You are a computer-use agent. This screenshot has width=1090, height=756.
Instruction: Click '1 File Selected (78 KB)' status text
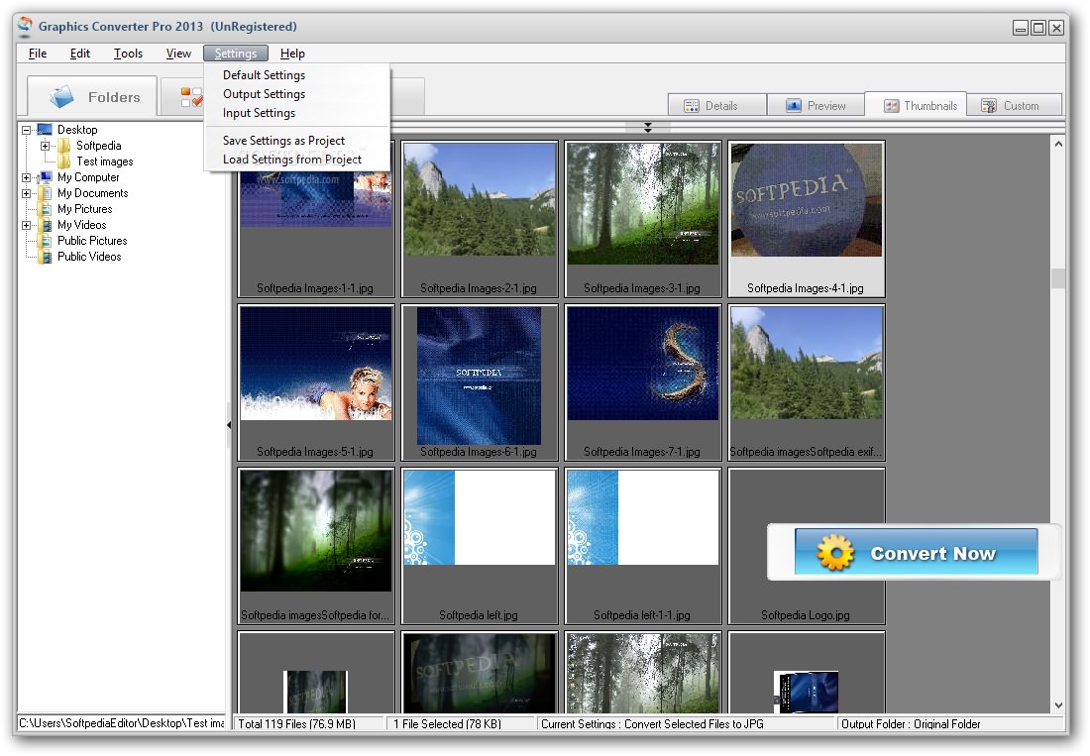click(447, 724)
